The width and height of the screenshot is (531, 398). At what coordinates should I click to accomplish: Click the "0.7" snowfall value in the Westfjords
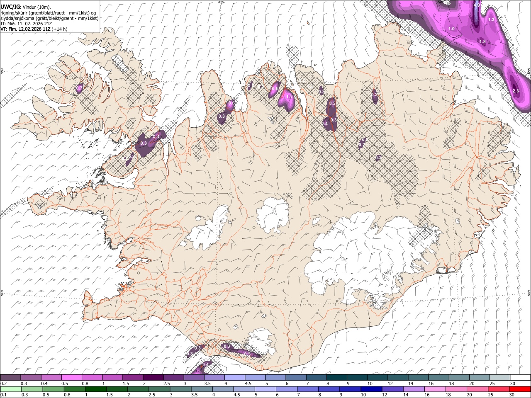click(x=80, y=88)
